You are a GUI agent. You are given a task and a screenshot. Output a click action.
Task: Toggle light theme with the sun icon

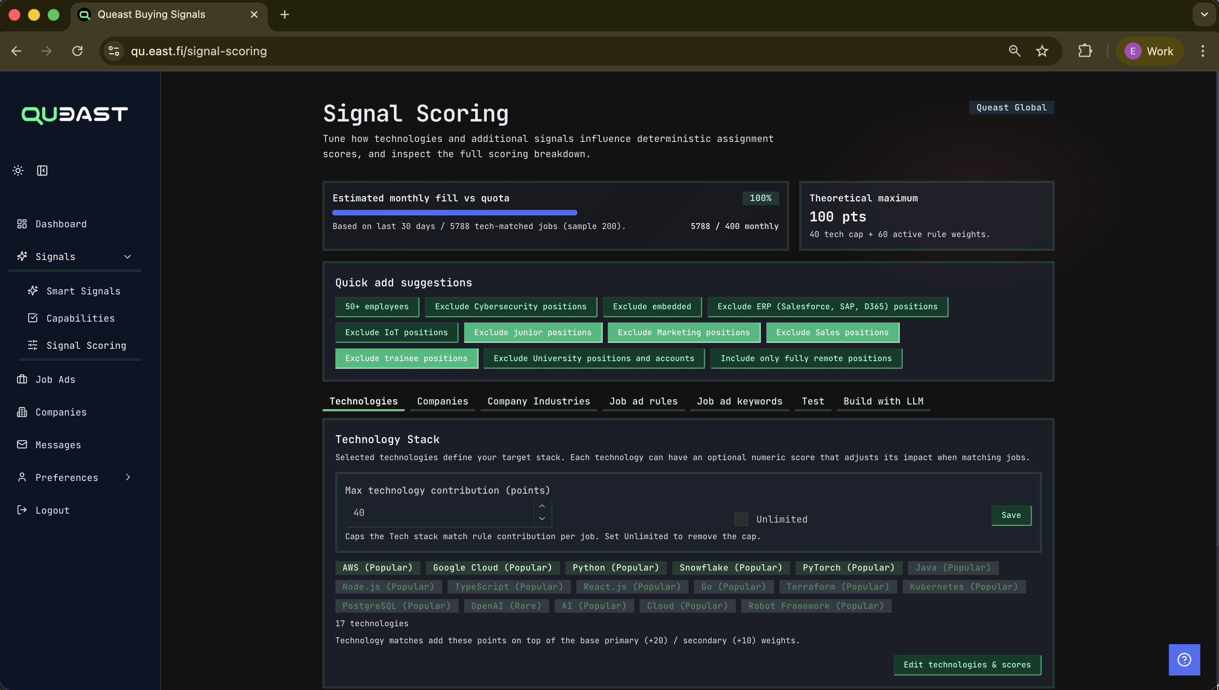tap(17, 170)
